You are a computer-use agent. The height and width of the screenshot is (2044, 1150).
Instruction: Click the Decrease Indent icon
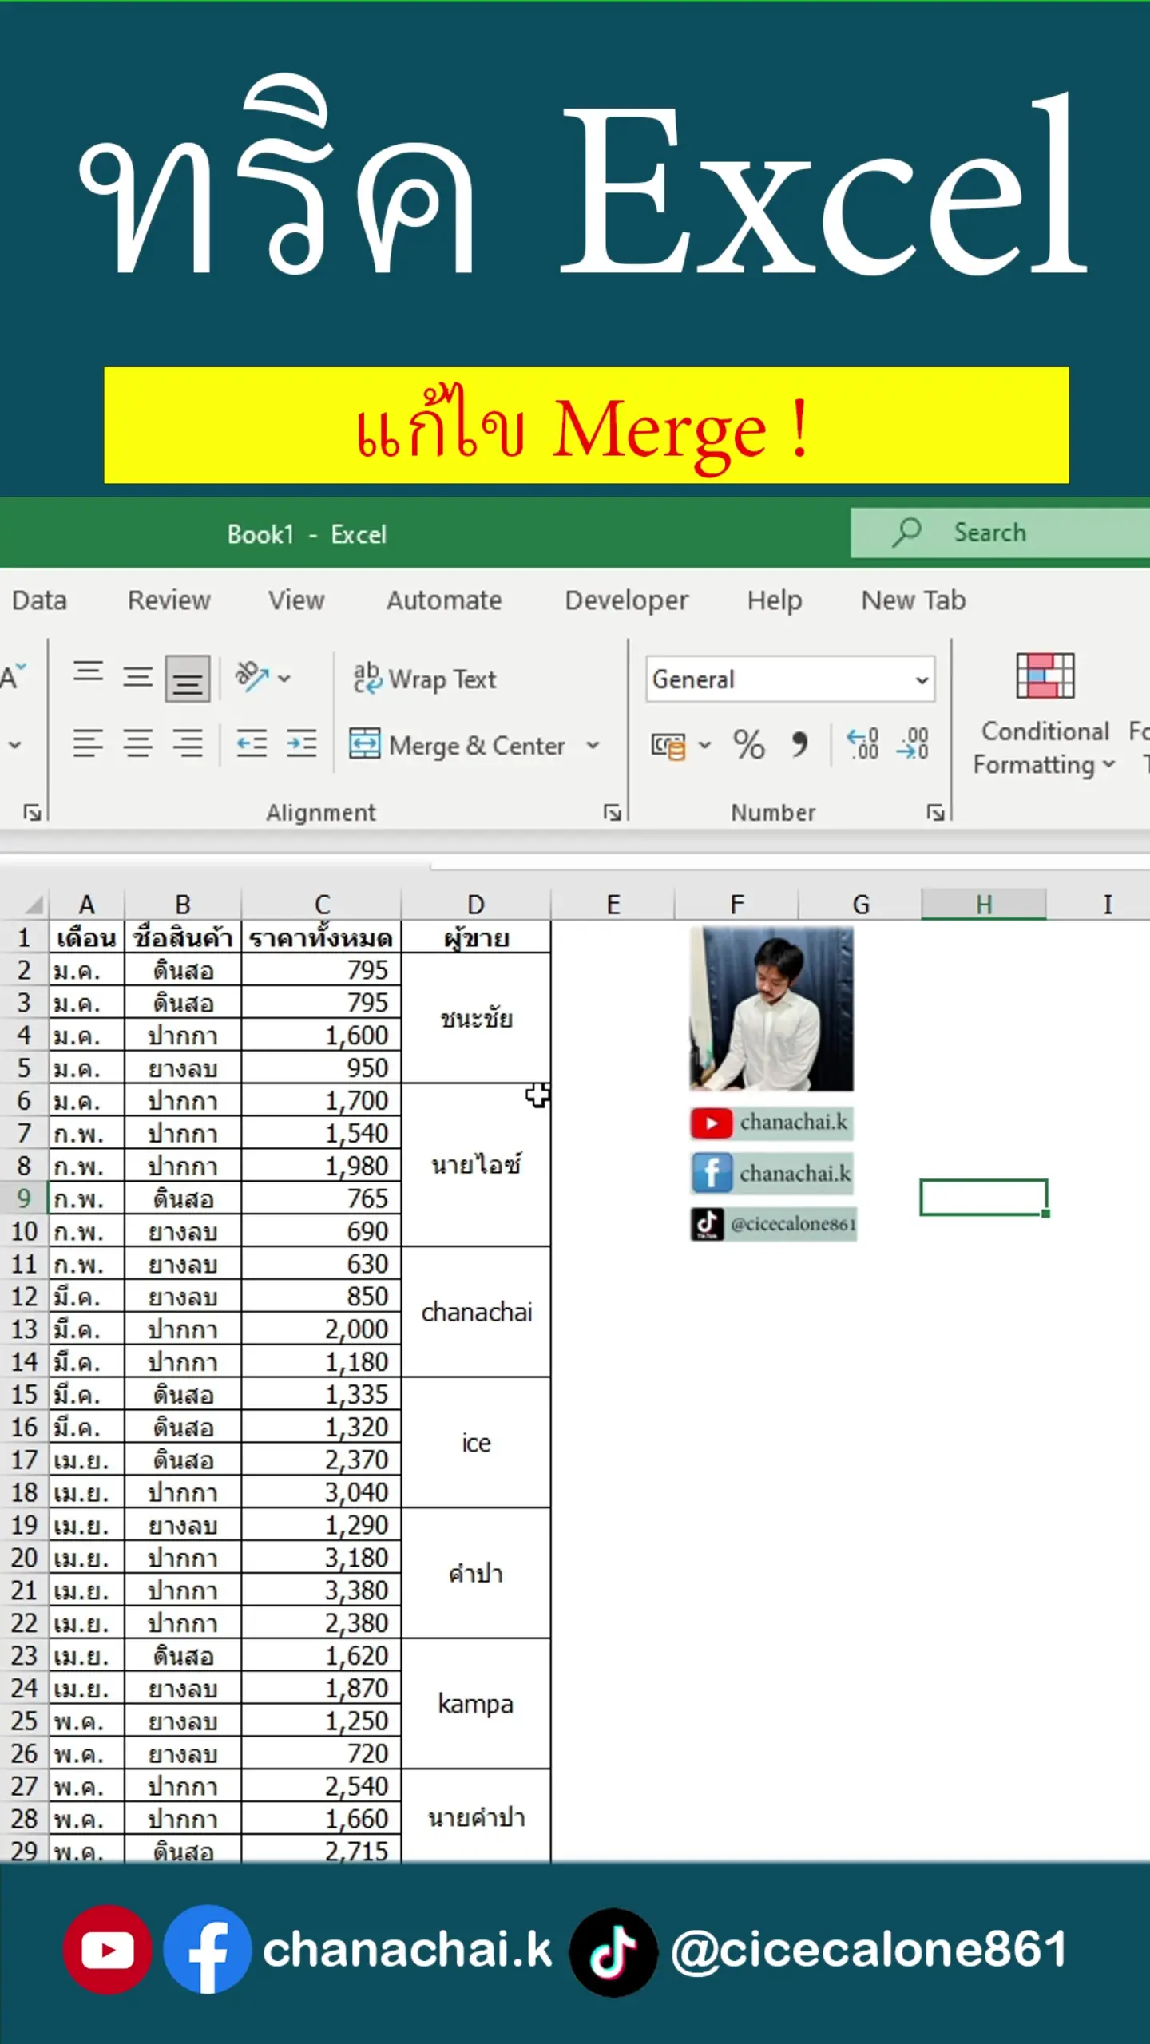point(252,744)
